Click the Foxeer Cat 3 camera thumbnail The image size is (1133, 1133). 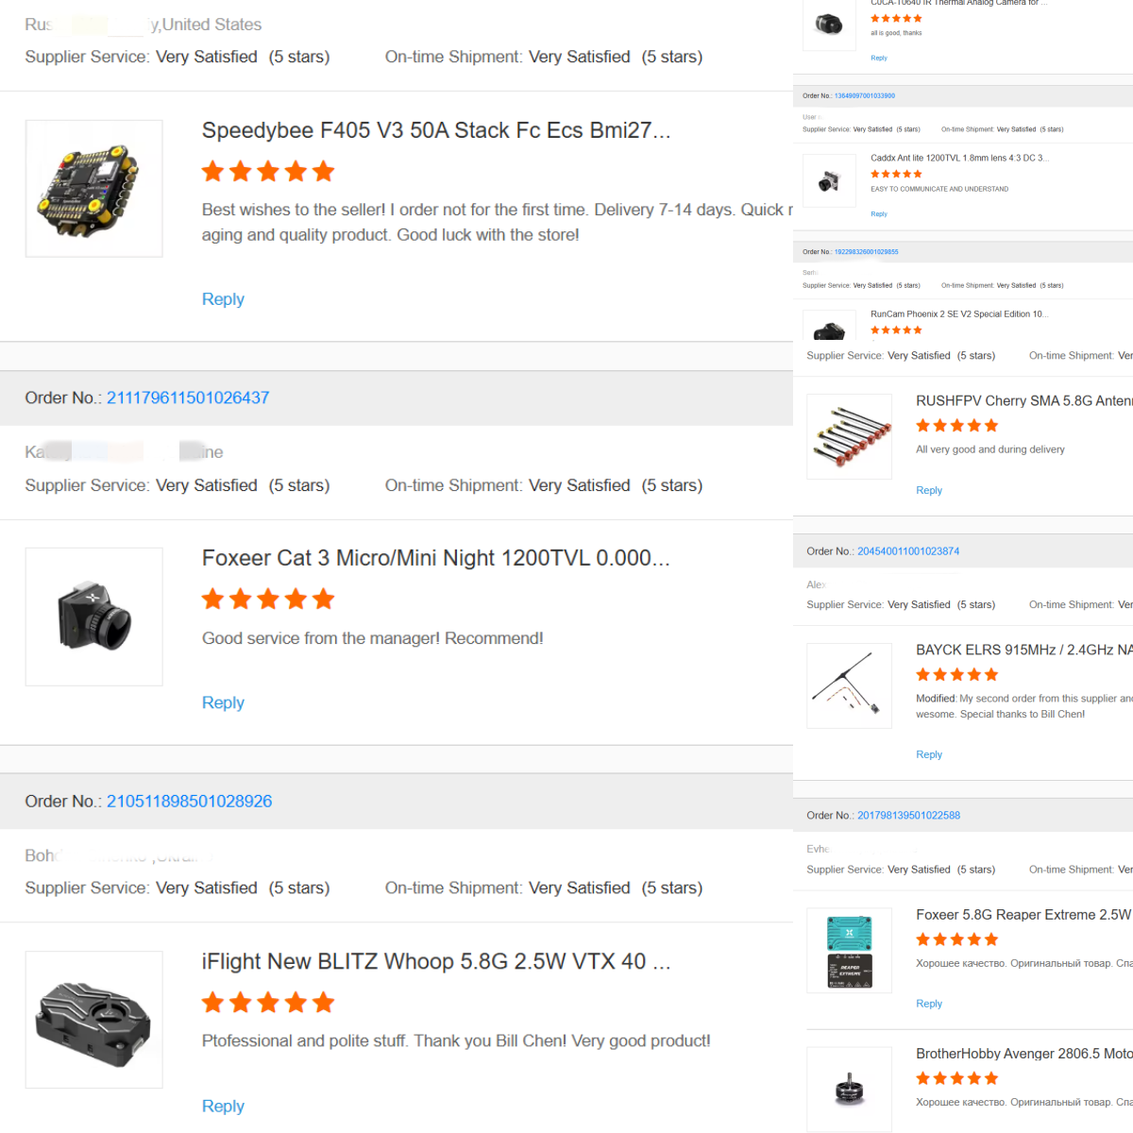coord(93,617)
